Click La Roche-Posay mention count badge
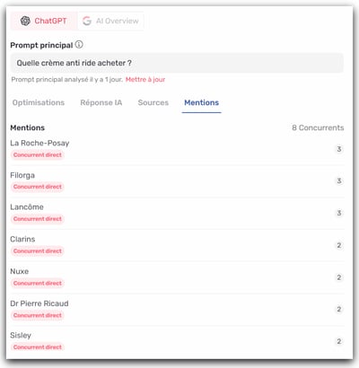This screenshot has width=359, height=368. tap(339, 149)
